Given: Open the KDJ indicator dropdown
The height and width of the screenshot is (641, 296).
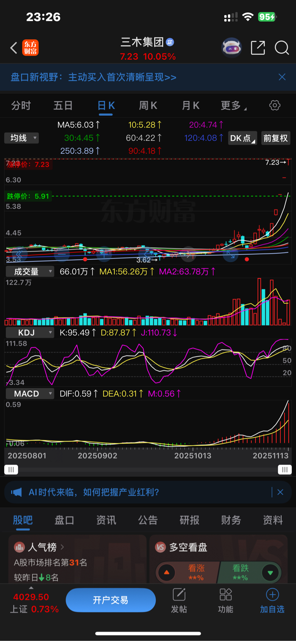Looking at the screenshot, I should (30, 332).
